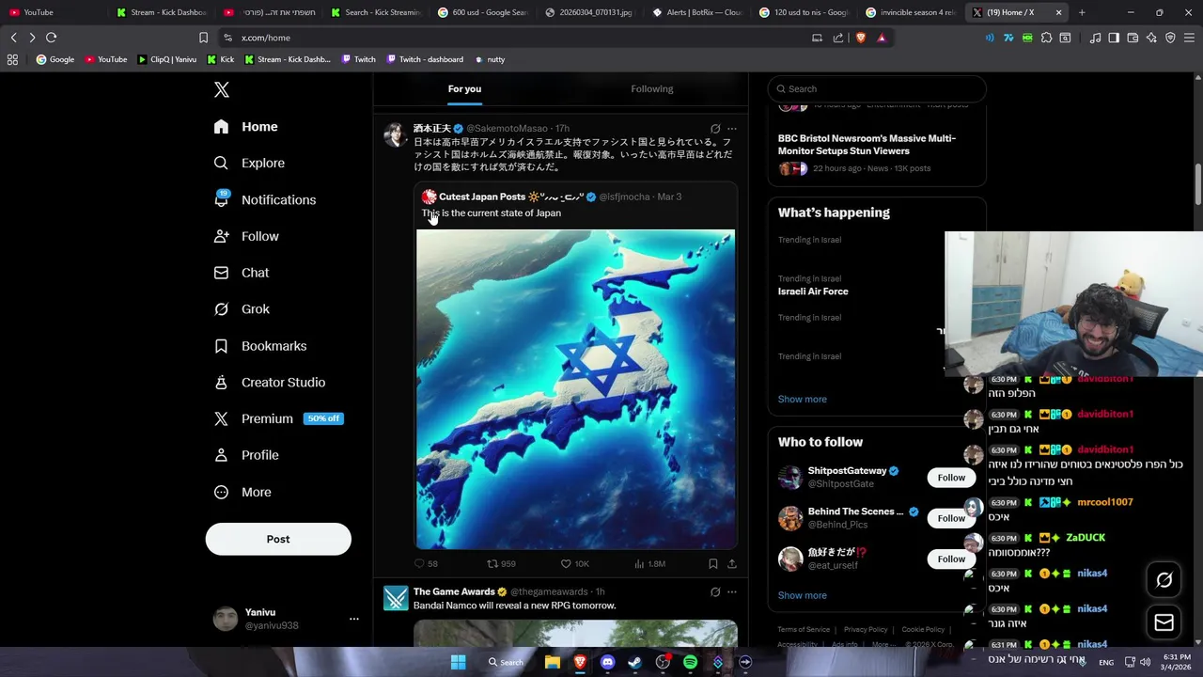Open Grok icon on The Game Awards post

715,591
